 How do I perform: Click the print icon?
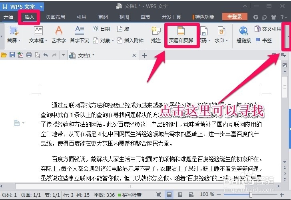click(29, 55)
